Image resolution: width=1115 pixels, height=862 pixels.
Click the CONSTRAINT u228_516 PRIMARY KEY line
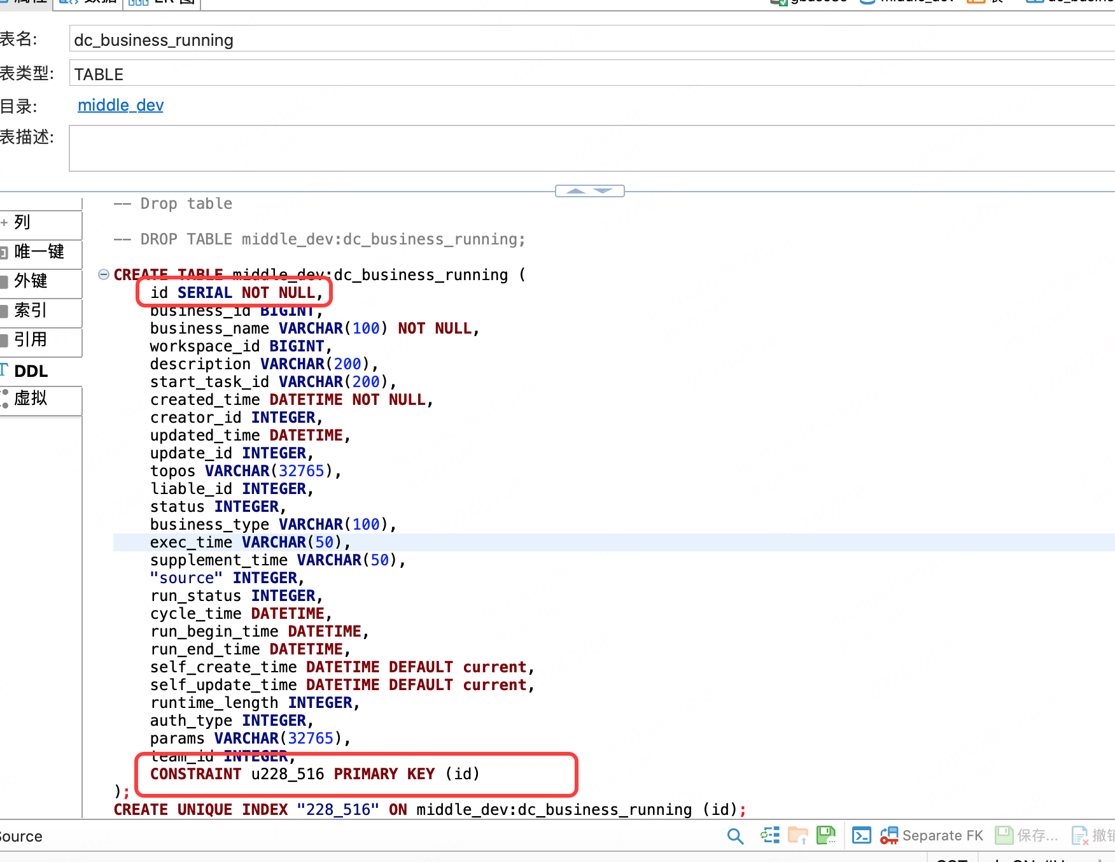[x=315, y=774]
